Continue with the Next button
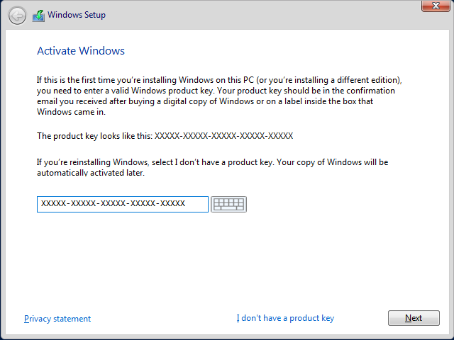The image size is (454, 340). (x=414, y=318)
